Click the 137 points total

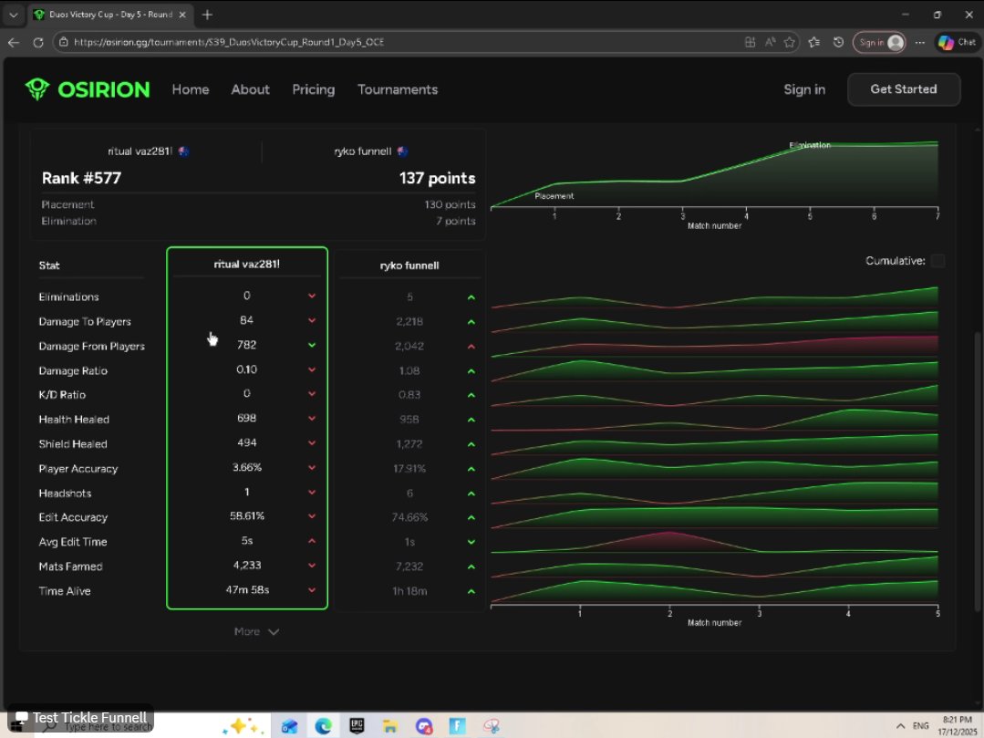438,178
